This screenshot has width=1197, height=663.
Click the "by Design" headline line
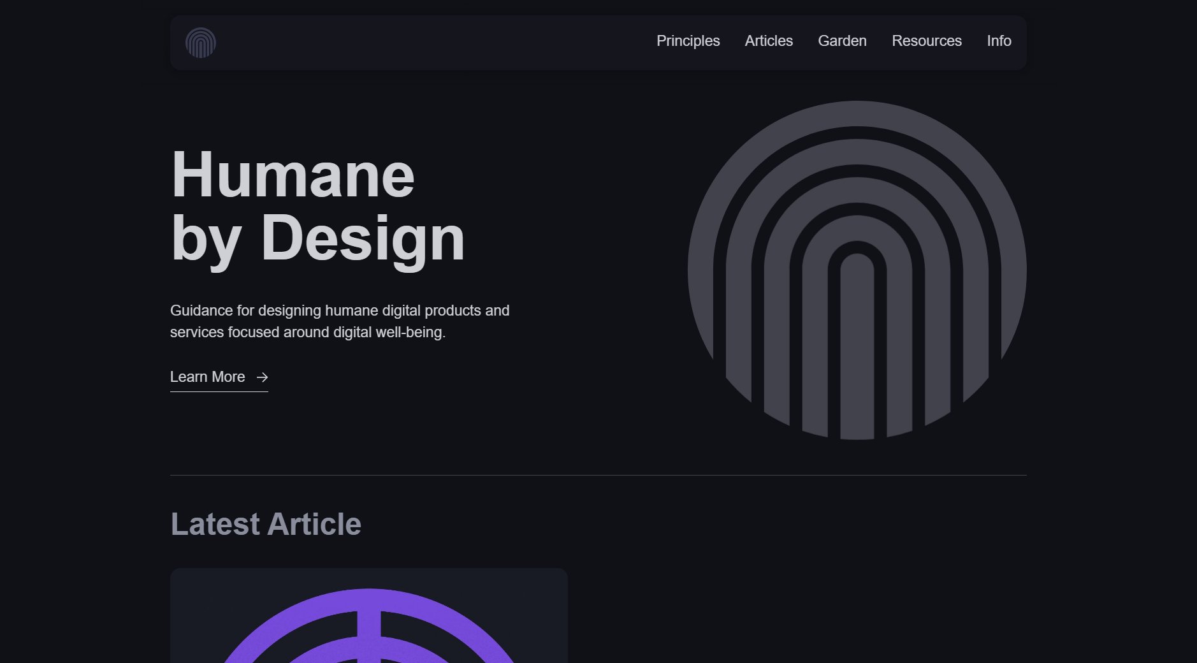point(317,238)
